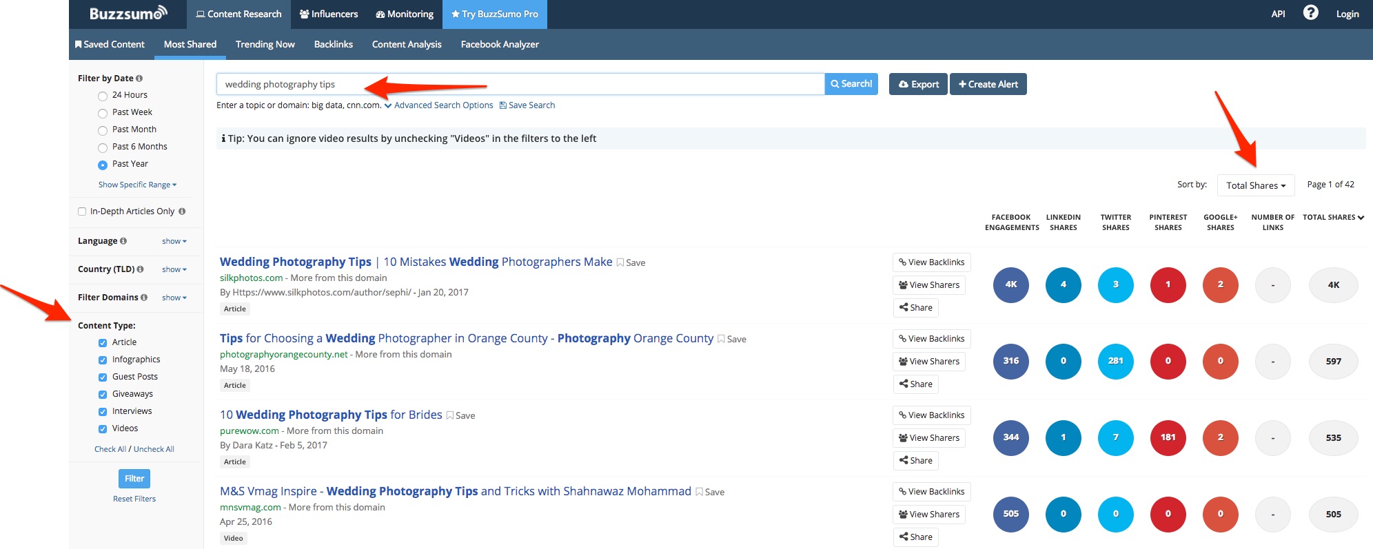
Task: Show the Filter Domains options
Action: click(x=174, y=298)
